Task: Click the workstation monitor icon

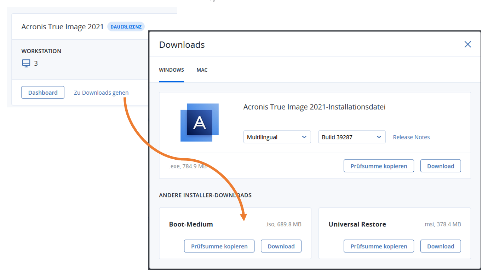Action: 26,64
